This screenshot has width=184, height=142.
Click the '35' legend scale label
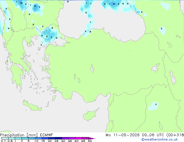pos(70,141)
